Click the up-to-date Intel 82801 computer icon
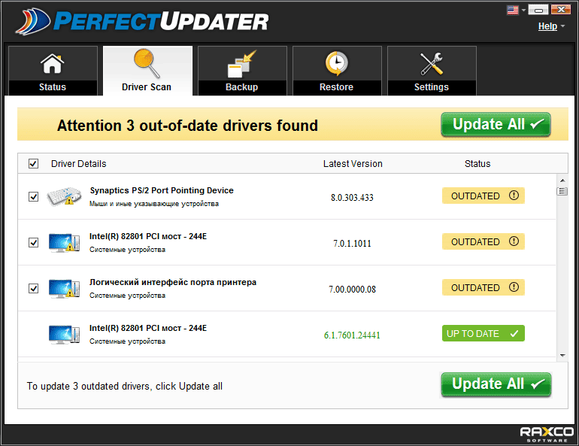 pyautogui.click(x=64, y=335)
